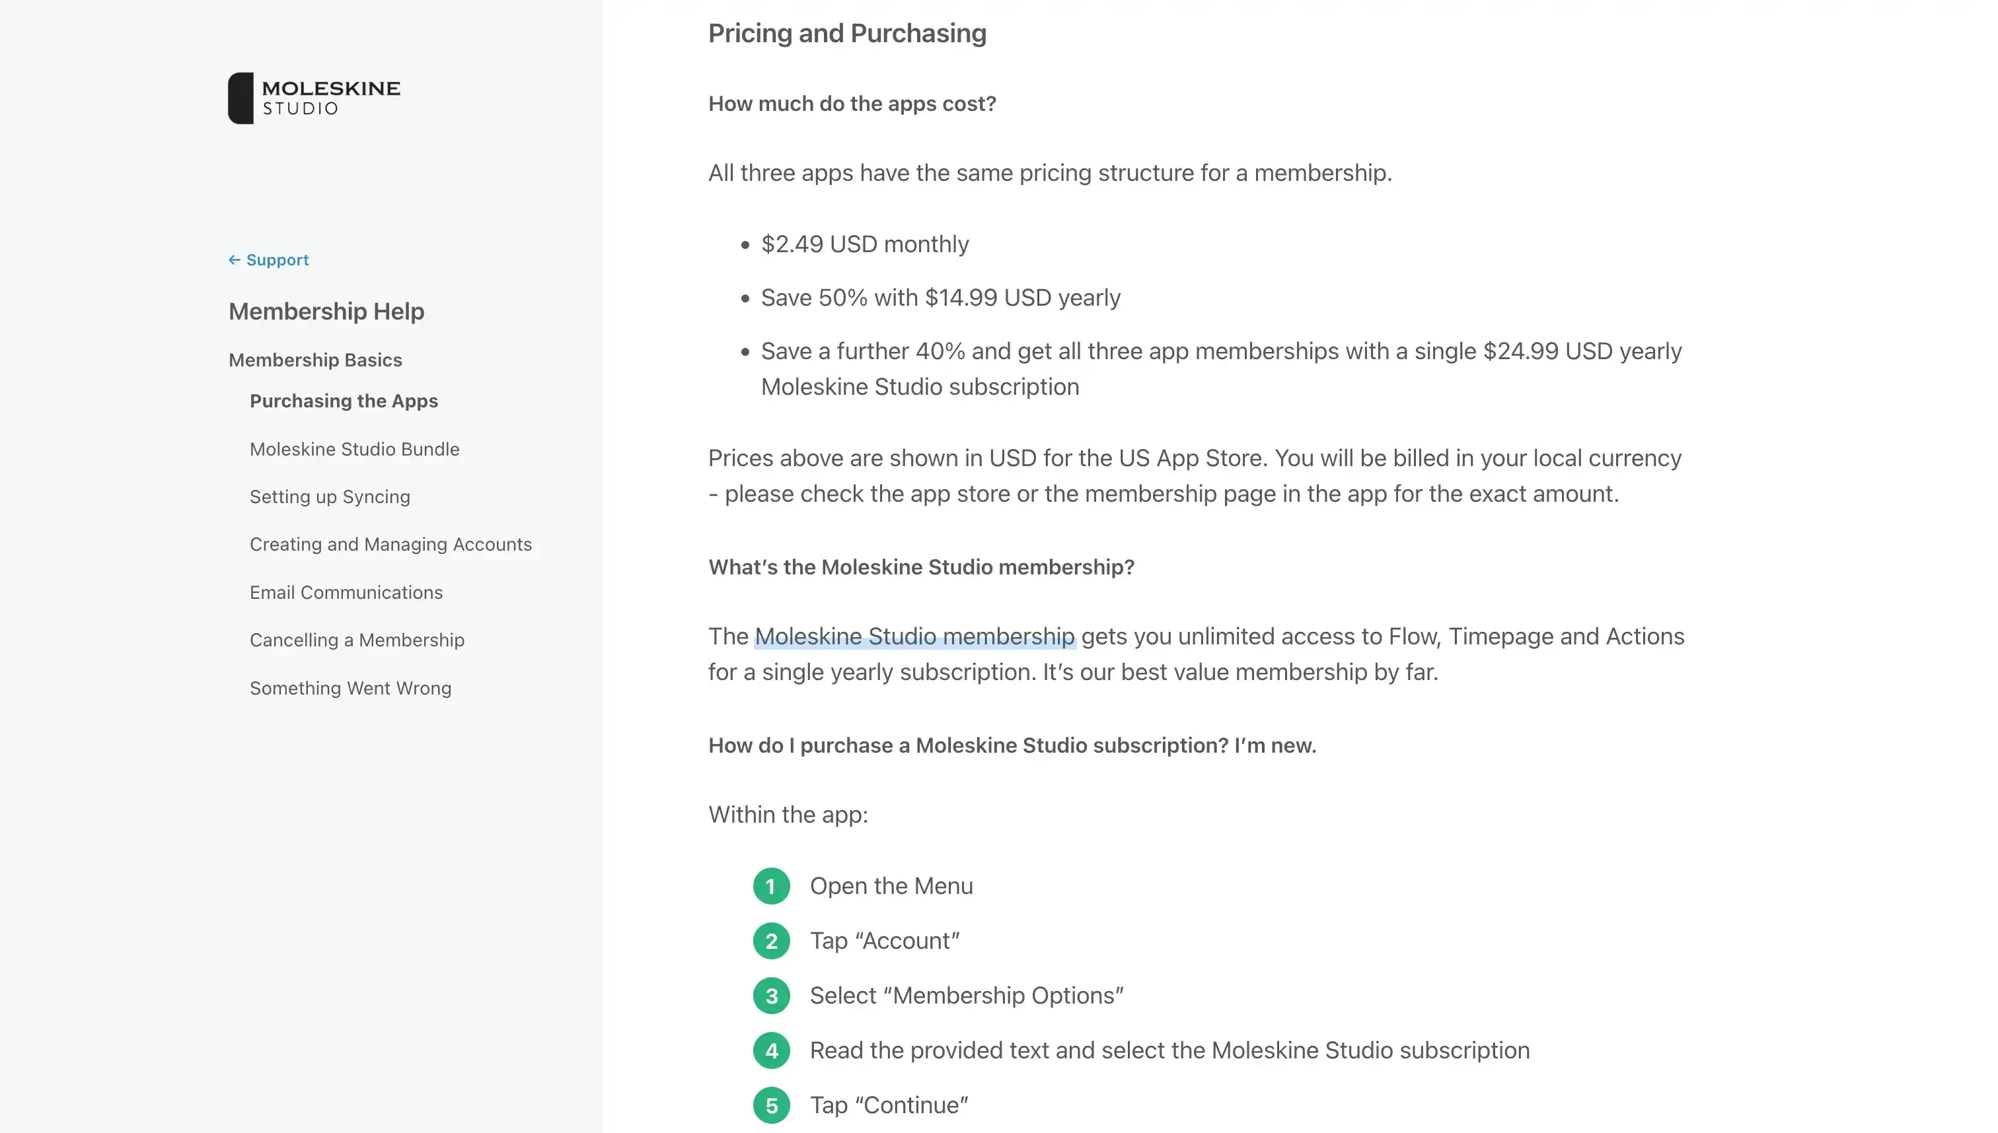Open Cancelling a Membership
Image resolution: width=1998 pixels, height=1133 pixels.
click(x=357, y=640)
